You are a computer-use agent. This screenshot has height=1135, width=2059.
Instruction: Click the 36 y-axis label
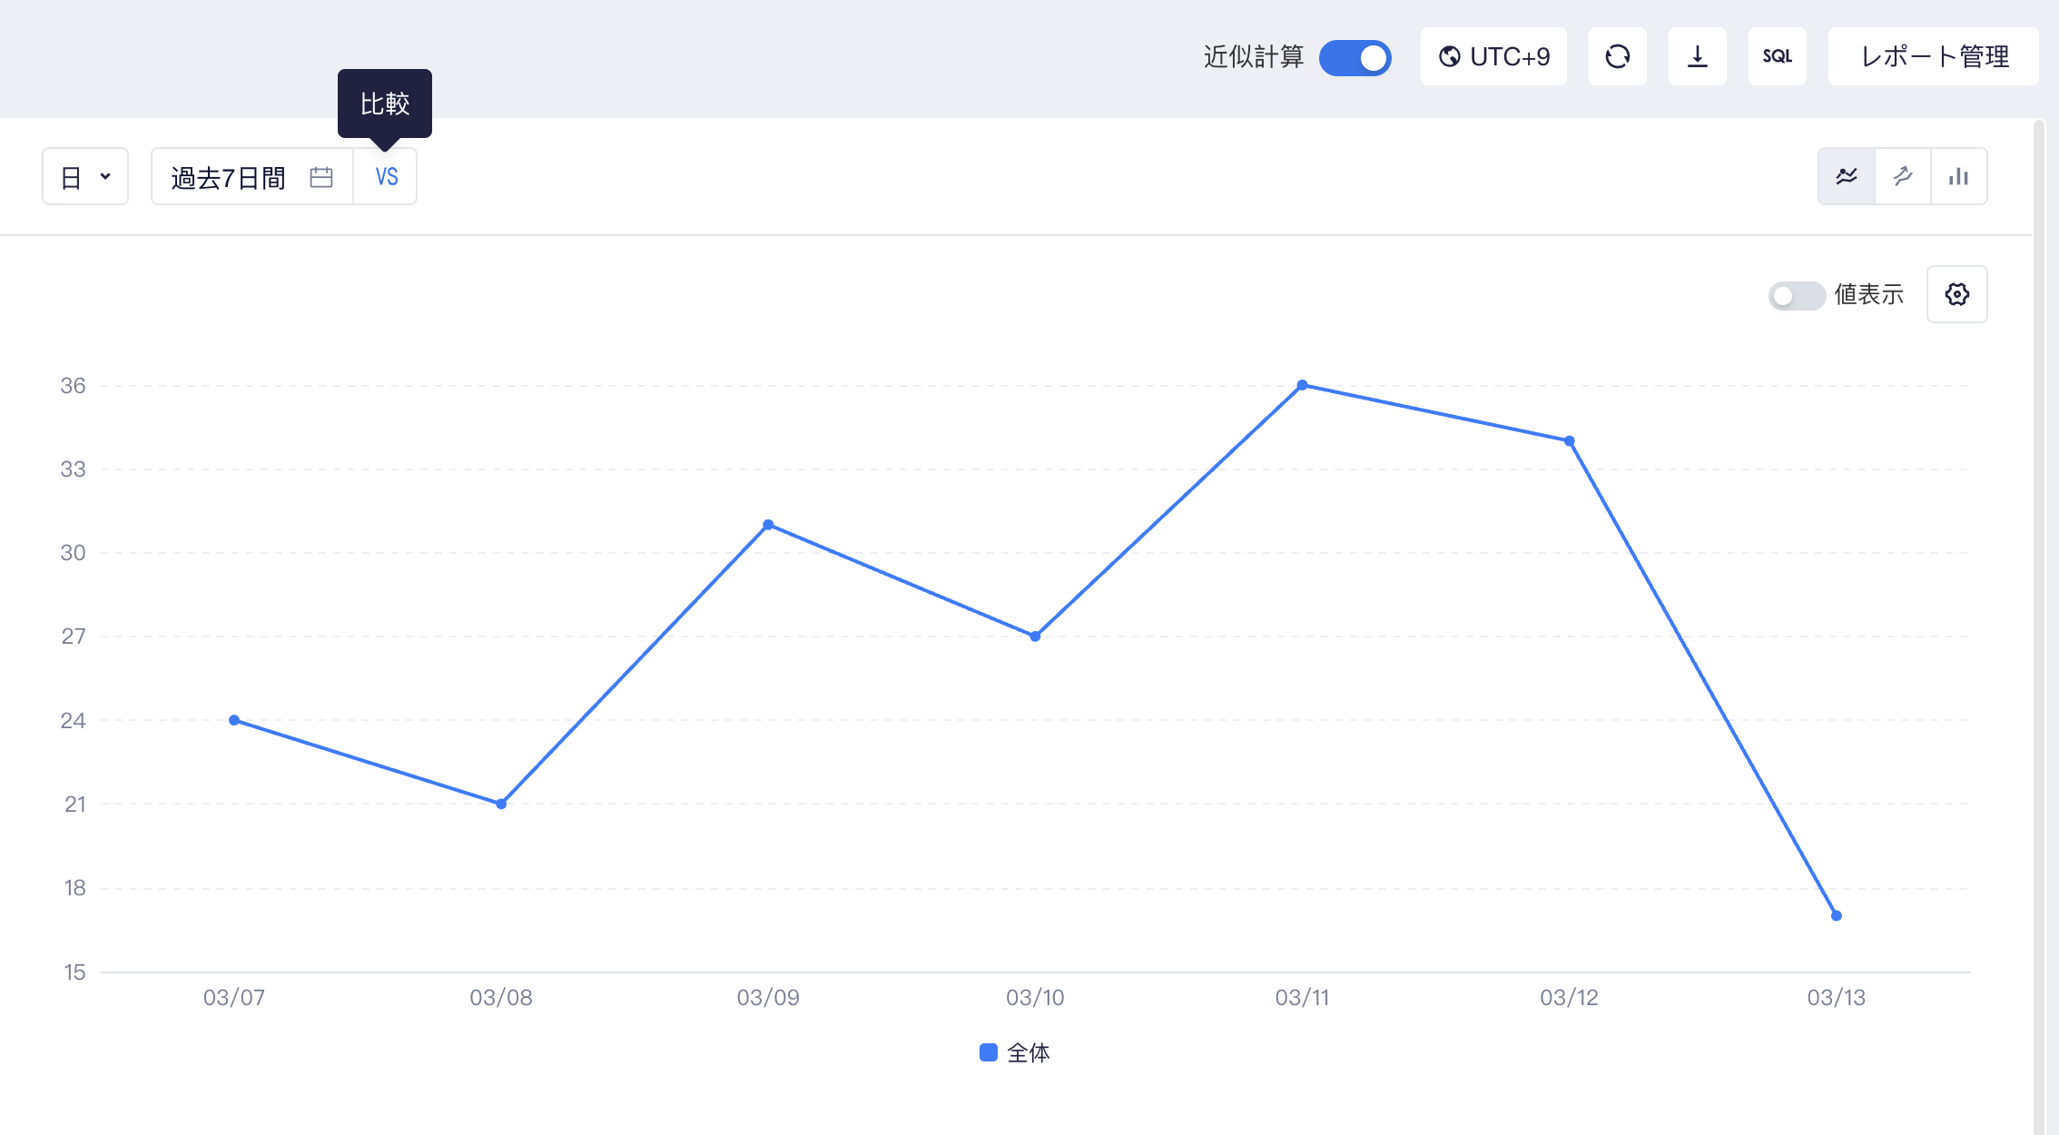pyautogui.click(x=73, y=385)
